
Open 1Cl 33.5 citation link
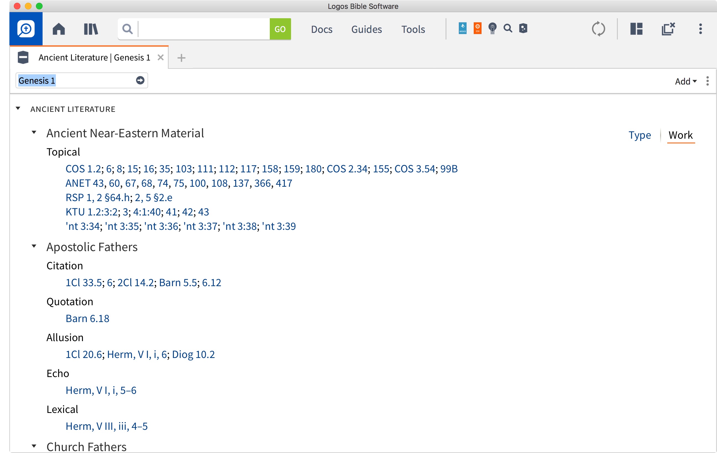[84, 283]
